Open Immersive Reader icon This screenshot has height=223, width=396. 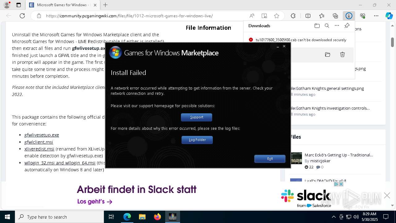(x=264, y=16)
